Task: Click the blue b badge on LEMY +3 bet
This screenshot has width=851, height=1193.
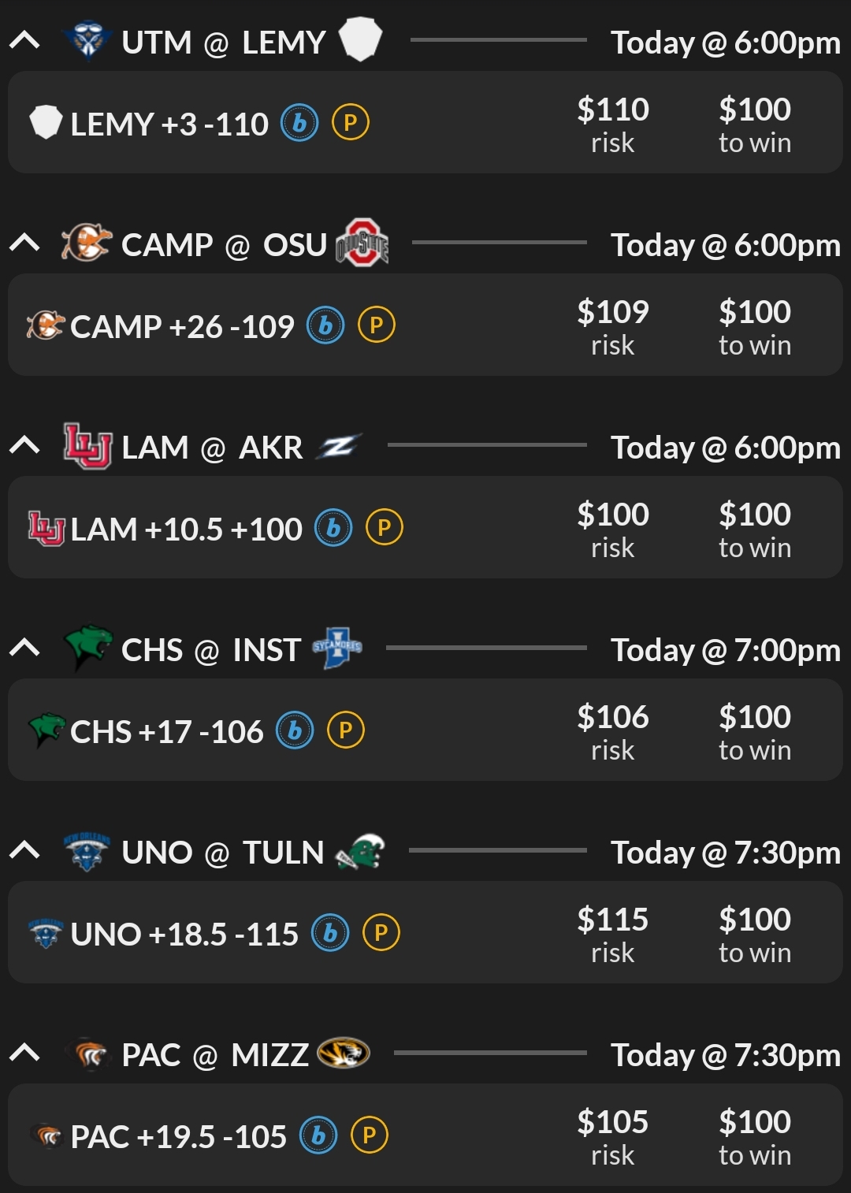Action: coord(299,123)
